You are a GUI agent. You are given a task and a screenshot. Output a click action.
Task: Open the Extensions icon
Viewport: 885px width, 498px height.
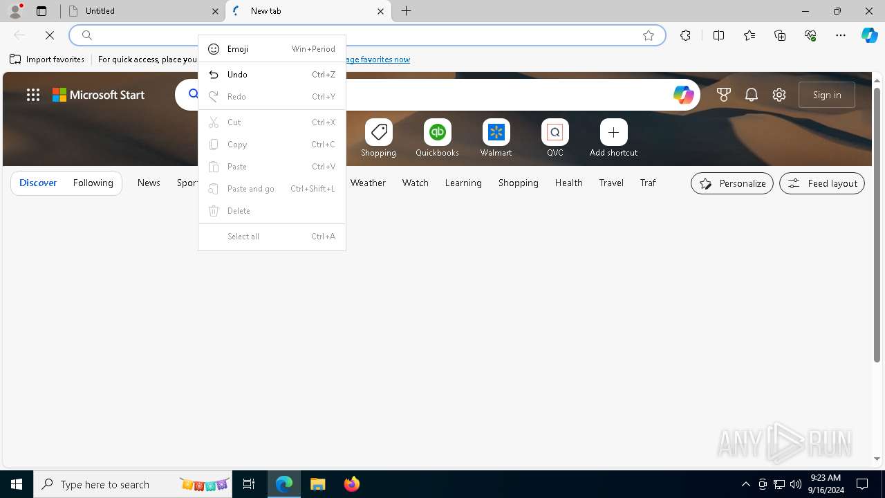click(x=685, y=35)
